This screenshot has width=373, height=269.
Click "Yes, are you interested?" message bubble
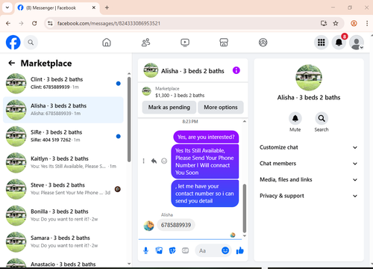click(206, 137)
